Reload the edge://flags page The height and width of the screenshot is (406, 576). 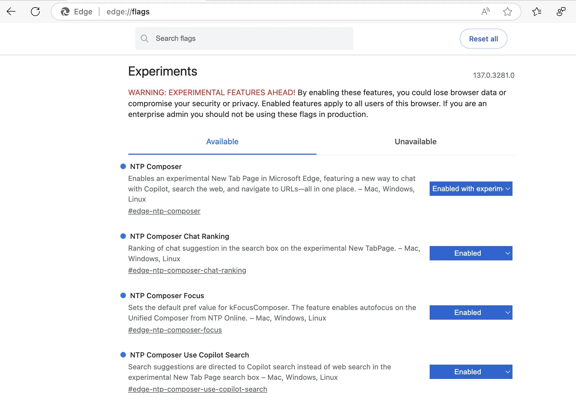tap(35, 12)
